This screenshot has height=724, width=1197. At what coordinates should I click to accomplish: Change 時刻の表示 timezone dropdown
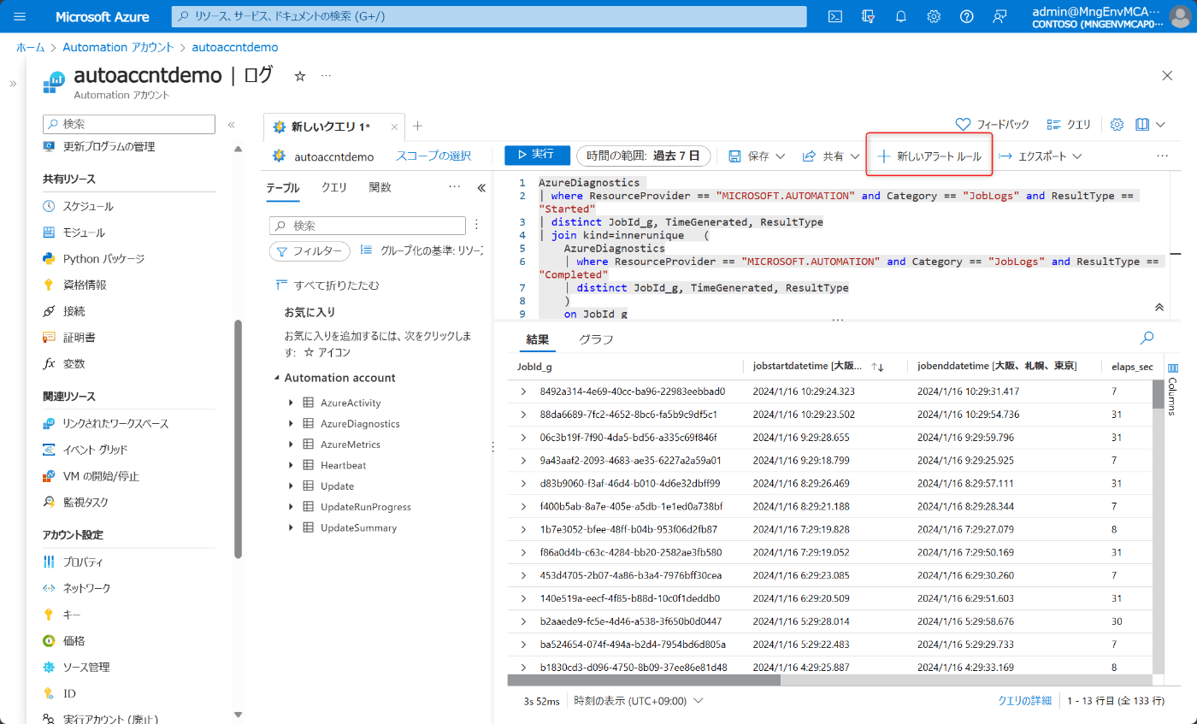click(640, 701)
